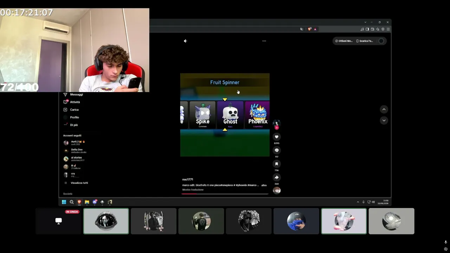
Task: Open Windows taskbar search
Action: tap(72, 202)
